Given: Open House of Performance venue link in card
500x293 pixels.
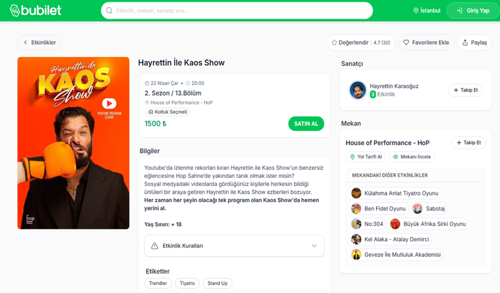Looking at the screenshot, I should [181, 103].
